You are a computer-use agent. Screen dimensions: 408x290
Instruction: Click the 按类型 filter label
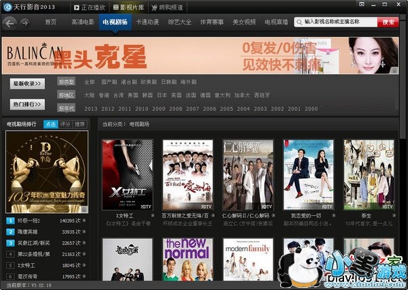[67, 82]
